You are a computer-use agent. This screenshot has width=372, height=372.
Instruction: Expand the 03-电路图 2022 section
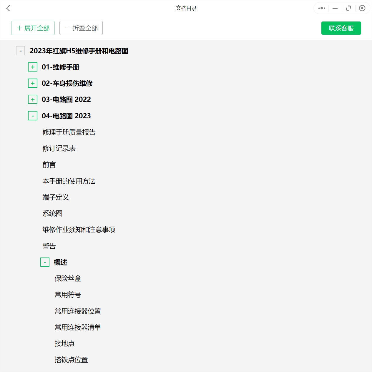(33, 99)
